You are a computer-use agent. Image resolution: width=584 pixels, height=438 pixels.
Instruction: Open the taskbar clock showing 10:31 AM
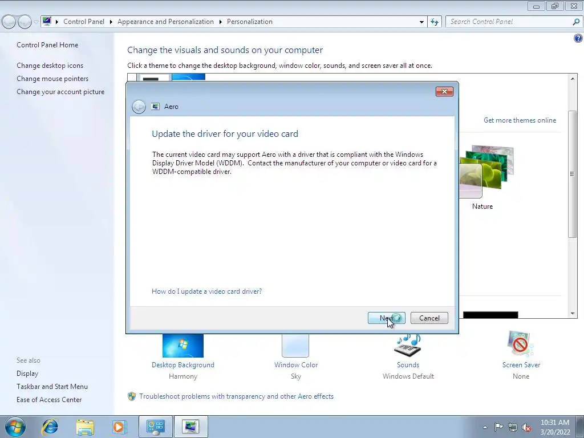pyautogui.click(x=554, y=427)
